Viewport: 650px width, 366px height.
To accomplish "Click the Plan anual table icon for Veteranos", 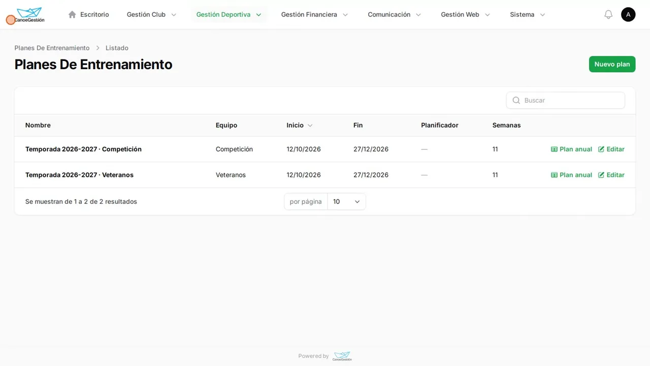I will coord(554,175).
